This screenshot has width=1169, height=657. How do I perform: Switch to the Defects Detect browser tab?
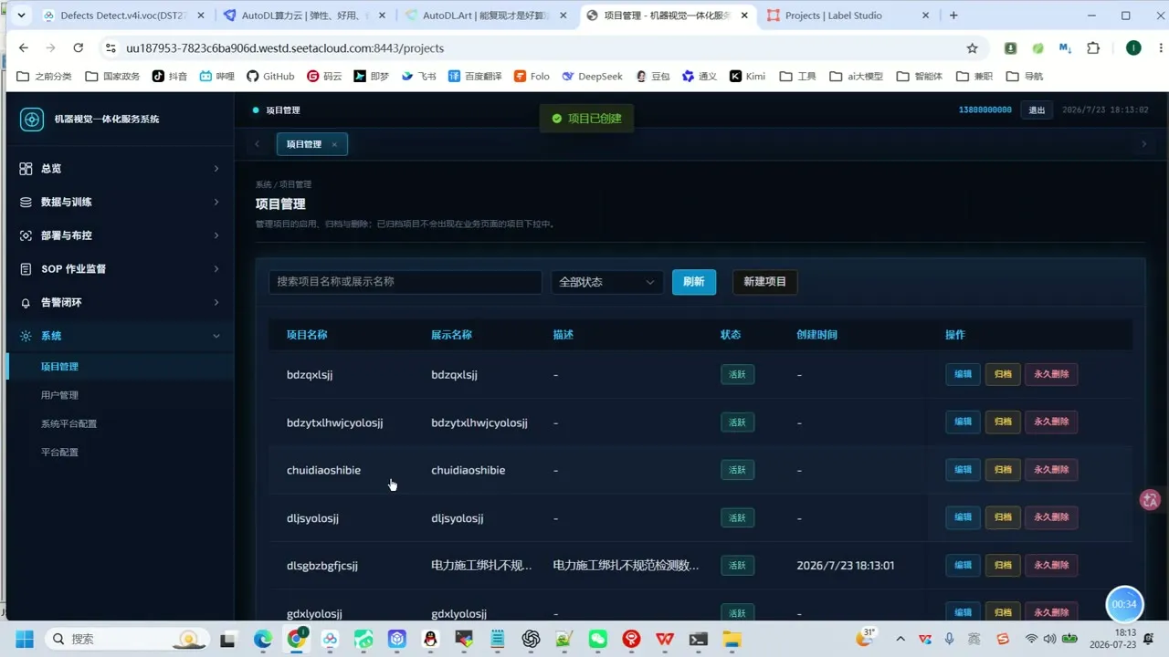tap(123, 16)
